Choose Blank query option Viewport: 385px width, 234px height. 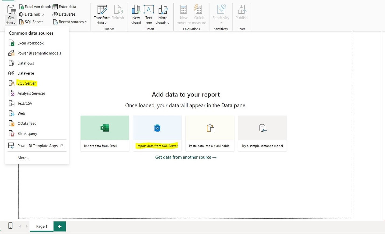[37, 133]
